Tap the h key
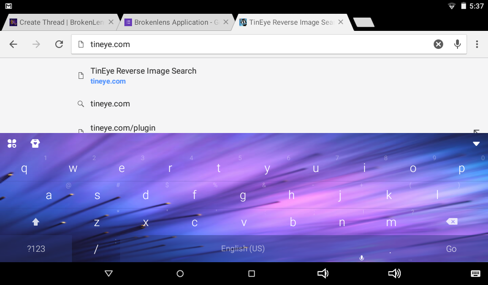Image resolution: width=488 pixels, height=285 pixels. click(291, 195)
